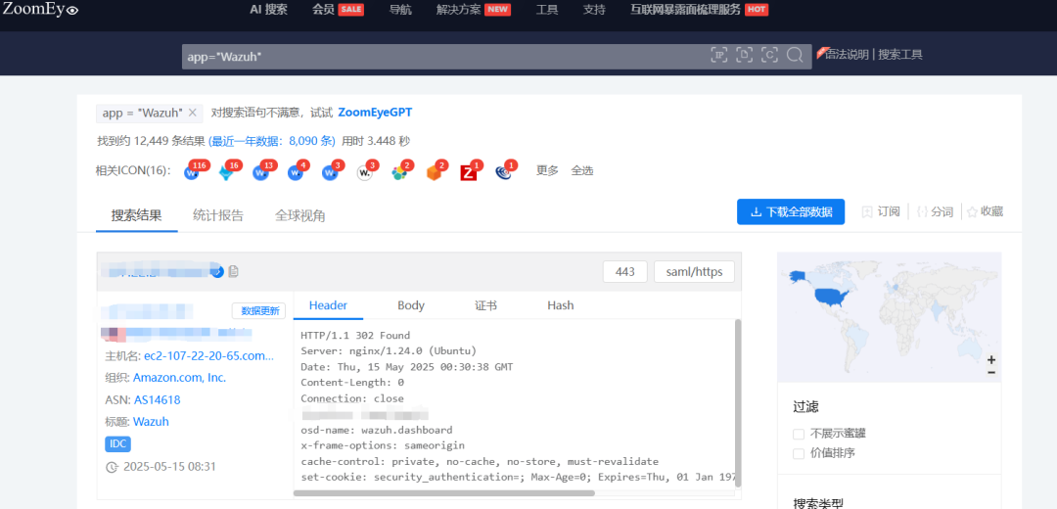Open the 导航 navigation menu
This screenshot has height=509, width=1057.
[400, 10]
